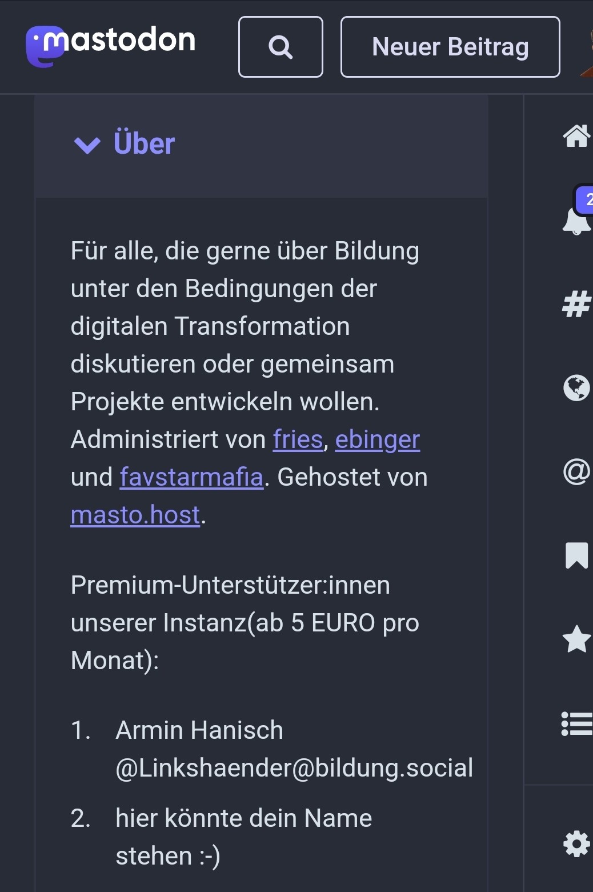Click the search magnifier button
The width and height of the screenshot is (593, 892).
pos(281,47)
